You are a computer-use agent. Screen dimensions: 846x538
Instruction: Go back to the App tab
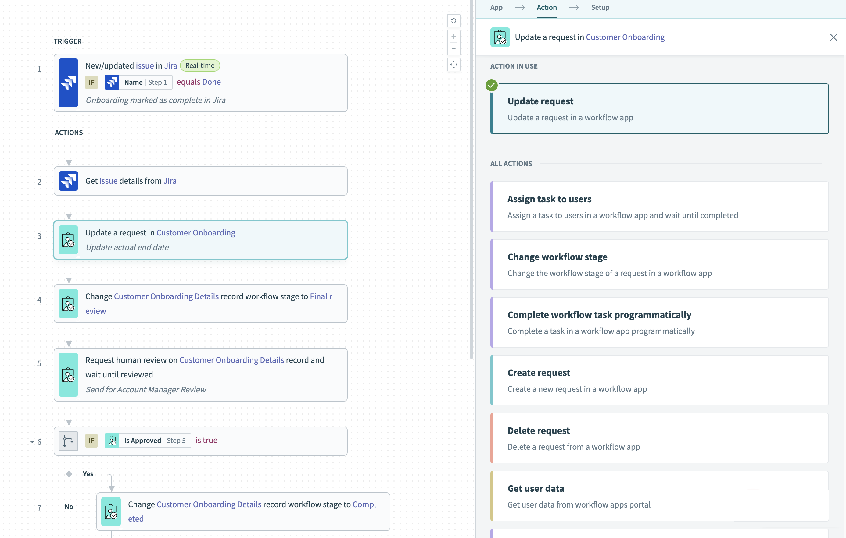click(x=496, y=7)
